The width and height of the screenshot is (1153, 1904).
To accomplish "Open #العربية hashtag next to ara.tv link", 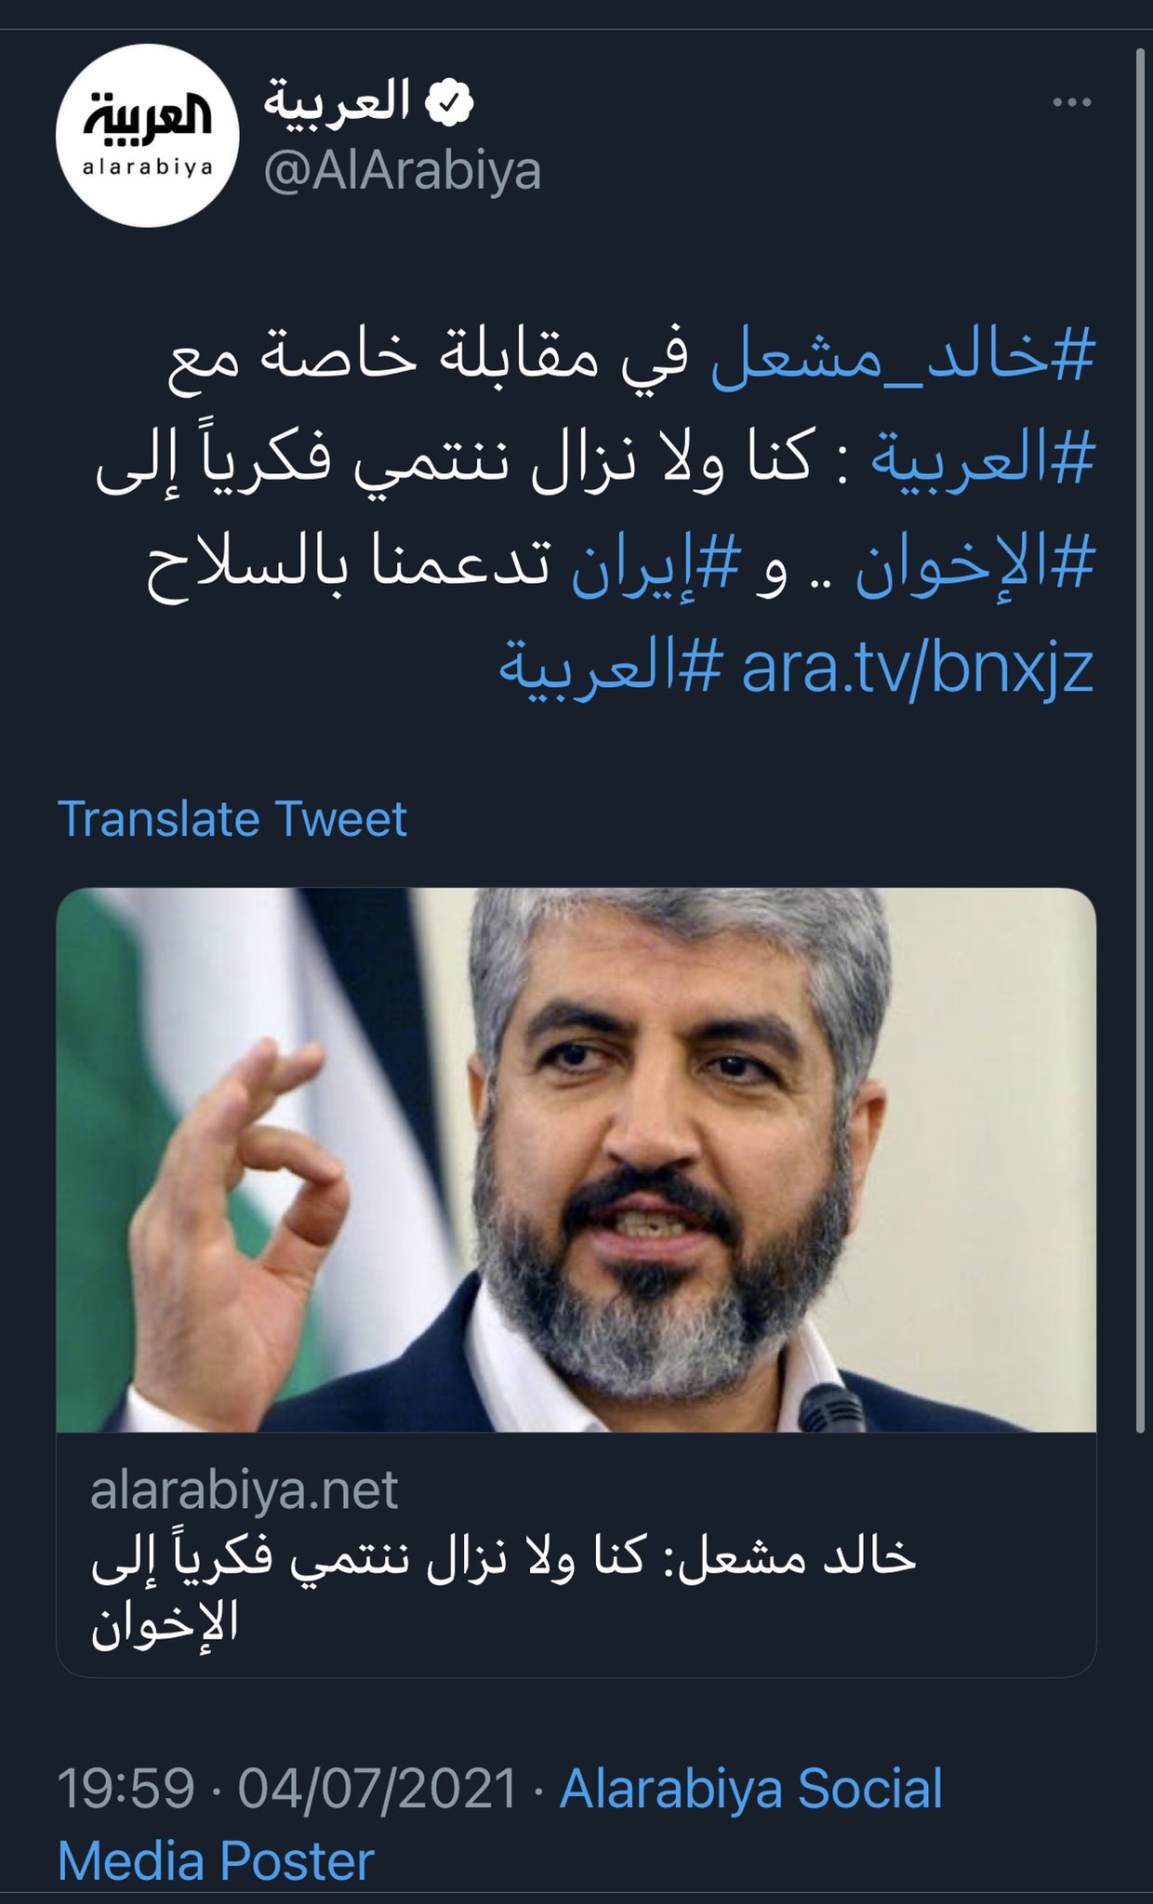I will click(x=611, y=669).
